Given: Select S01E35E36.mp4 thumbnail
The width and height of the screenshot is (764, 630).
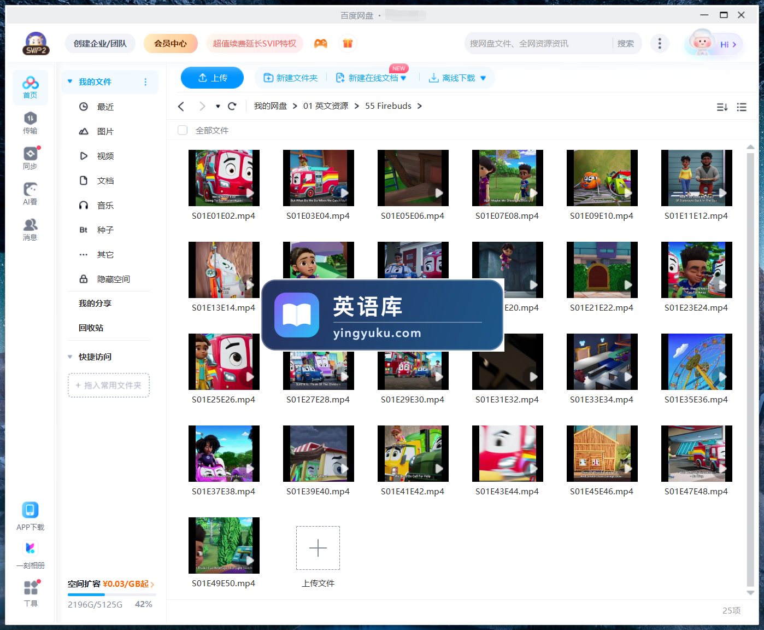Looking at the screenshot, I should coord(697,361).
